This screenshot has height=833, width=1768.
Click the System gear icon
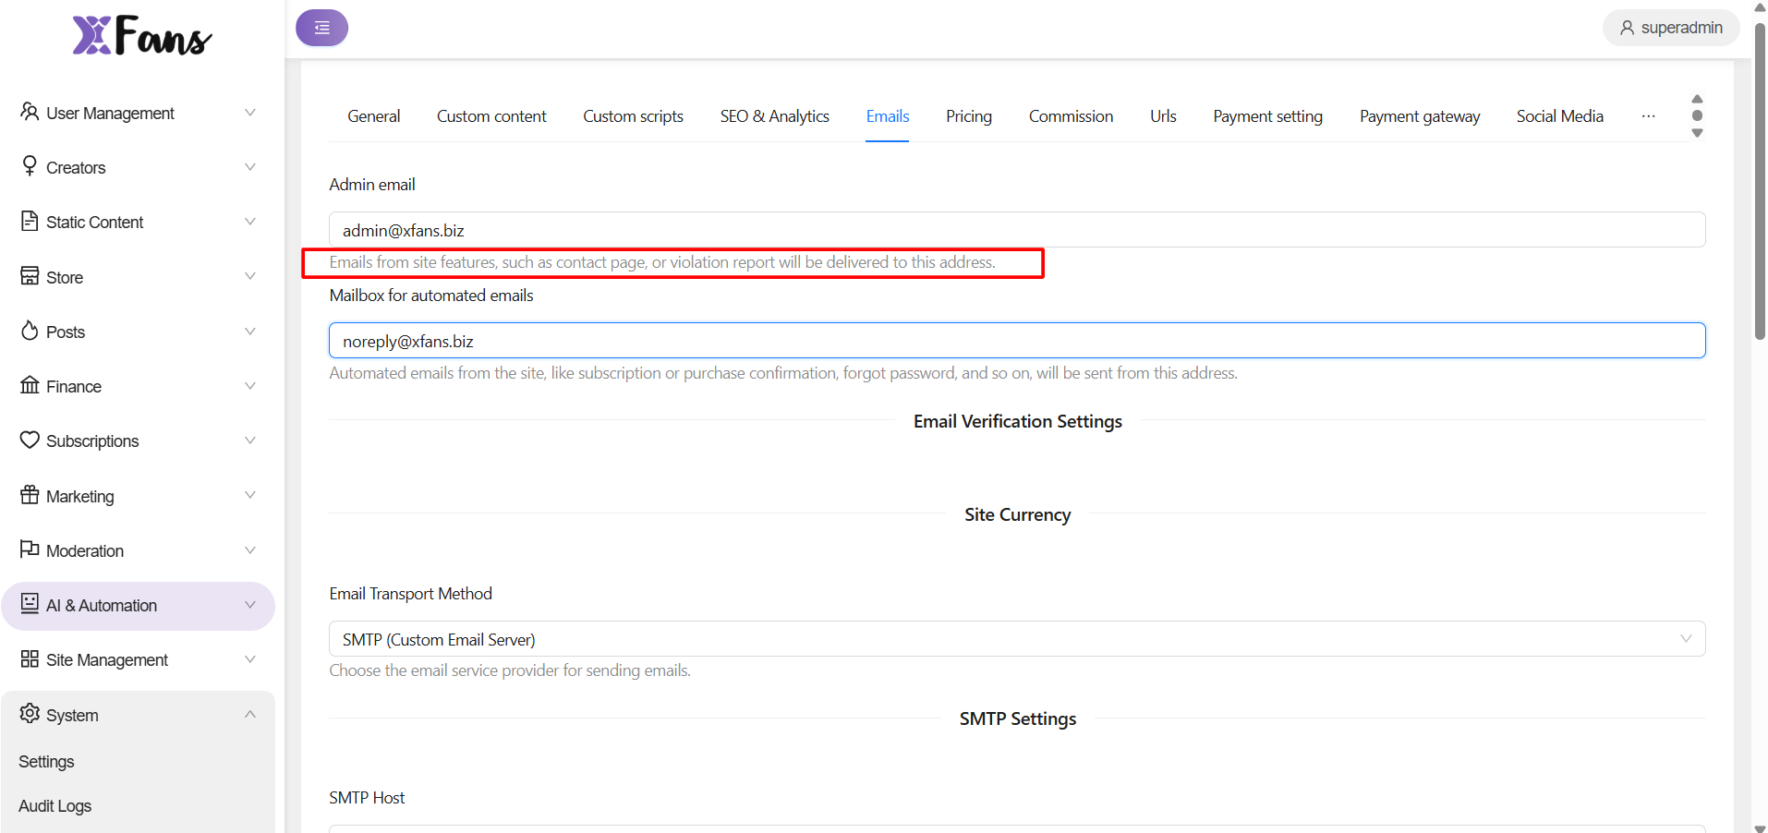30,714
